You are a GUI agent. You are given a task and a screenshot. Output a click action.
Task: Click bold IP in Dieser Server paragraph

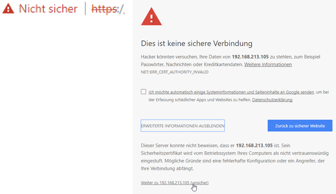pos(254,145)
